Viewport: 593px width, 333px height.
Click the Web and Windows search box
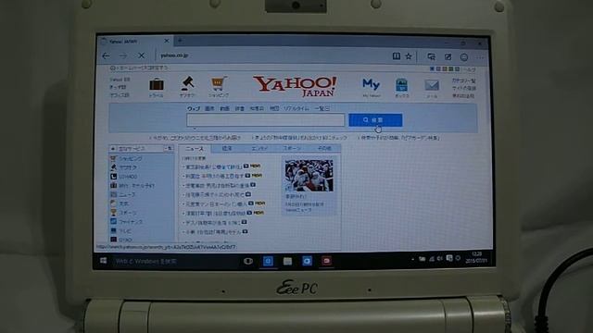[x=174, y=261]
